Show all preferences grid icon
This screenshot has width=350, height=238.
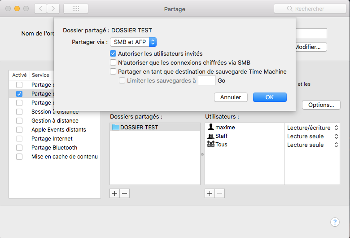point(75,9)
